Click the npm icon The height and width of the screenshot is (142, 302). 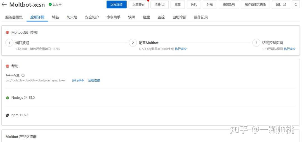point(8,115)
